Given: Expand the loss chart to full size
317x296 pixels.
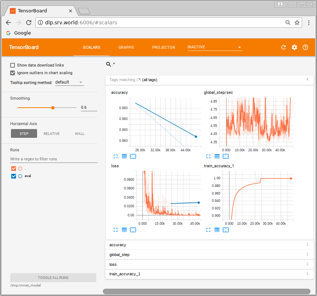Looking at the screenshot, I should click(x=116, y=230).
